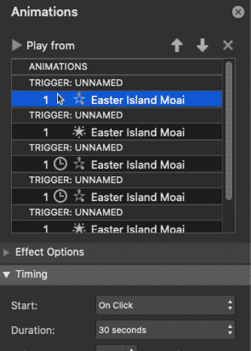Select third Easter Island Moai animation

117,164
